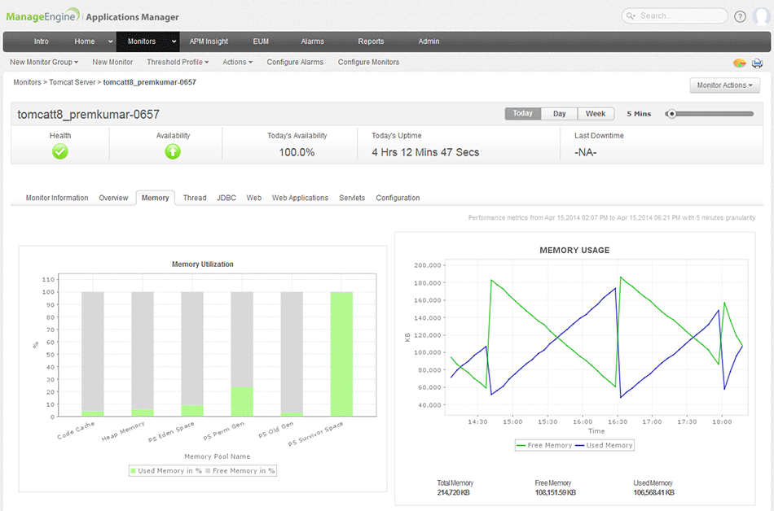Click the green Health checkmark icon
The image size is (774, 511).
[60, 151]
